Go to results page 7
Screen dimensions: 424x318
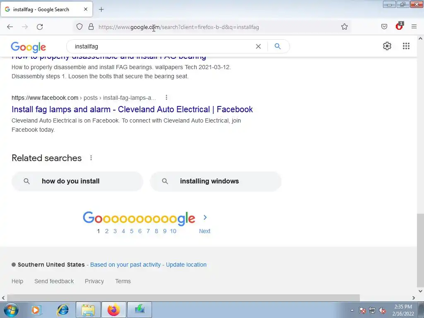148,231
